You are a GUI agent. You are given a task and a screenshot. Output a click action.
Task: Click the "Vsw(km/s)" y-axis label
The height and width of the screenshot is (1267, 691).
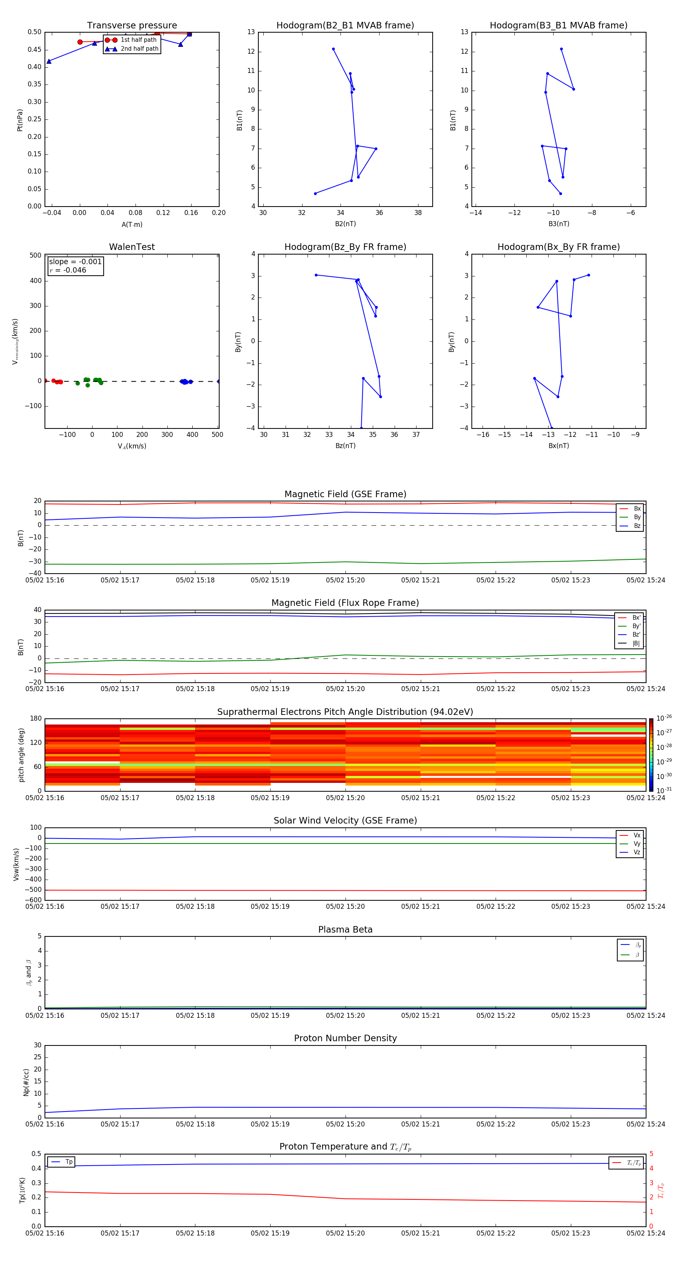pyautogui.click(x=16, y=864)
